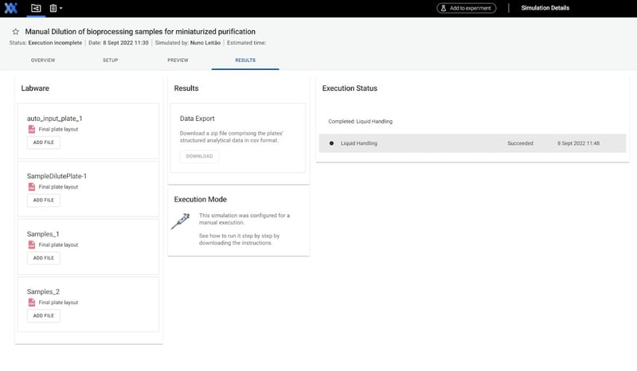Select the Liquid Handling status row
The width and height of the screenshot is (637, 371).
[471, 143]
